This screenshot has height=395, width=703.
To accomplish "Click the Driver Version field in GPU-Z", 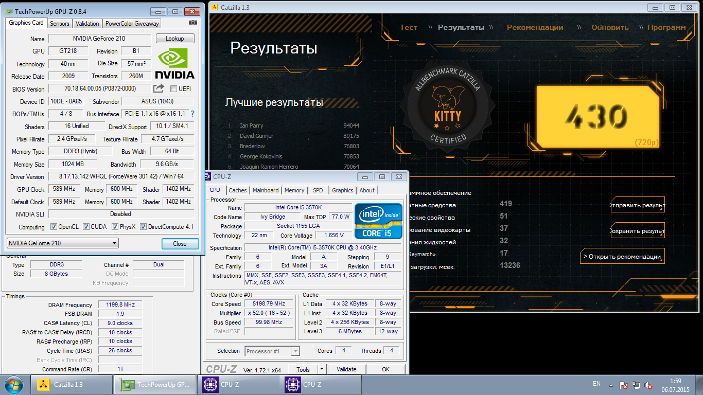I will click(121, 176).
